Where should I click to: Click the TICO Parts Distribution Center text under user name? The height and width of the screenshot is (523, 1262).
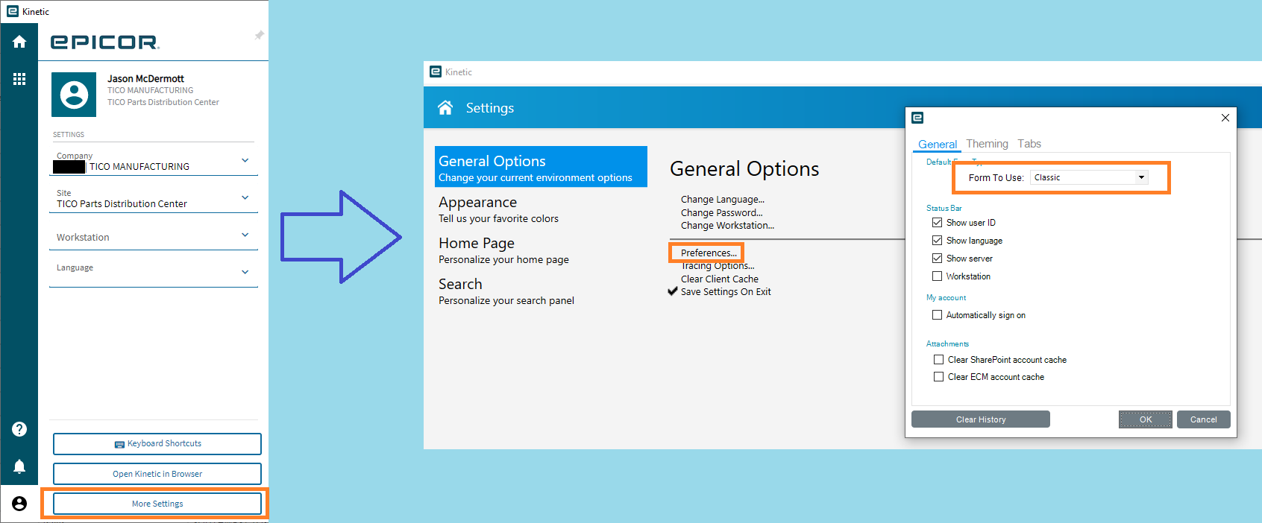163,103
